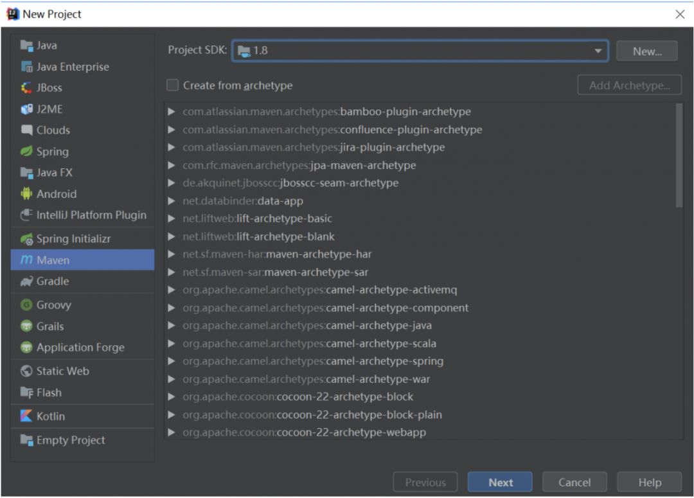Expand bamboo-plugin-archetype node
Viewport: 694px width, 498px height.
click(172, 112)
